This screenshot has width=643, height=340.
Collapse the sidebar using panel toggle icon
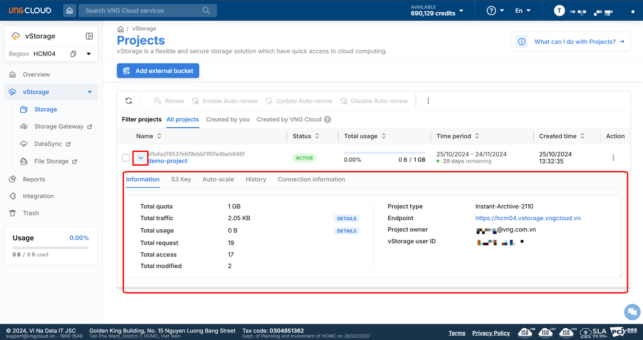point(89,36)
